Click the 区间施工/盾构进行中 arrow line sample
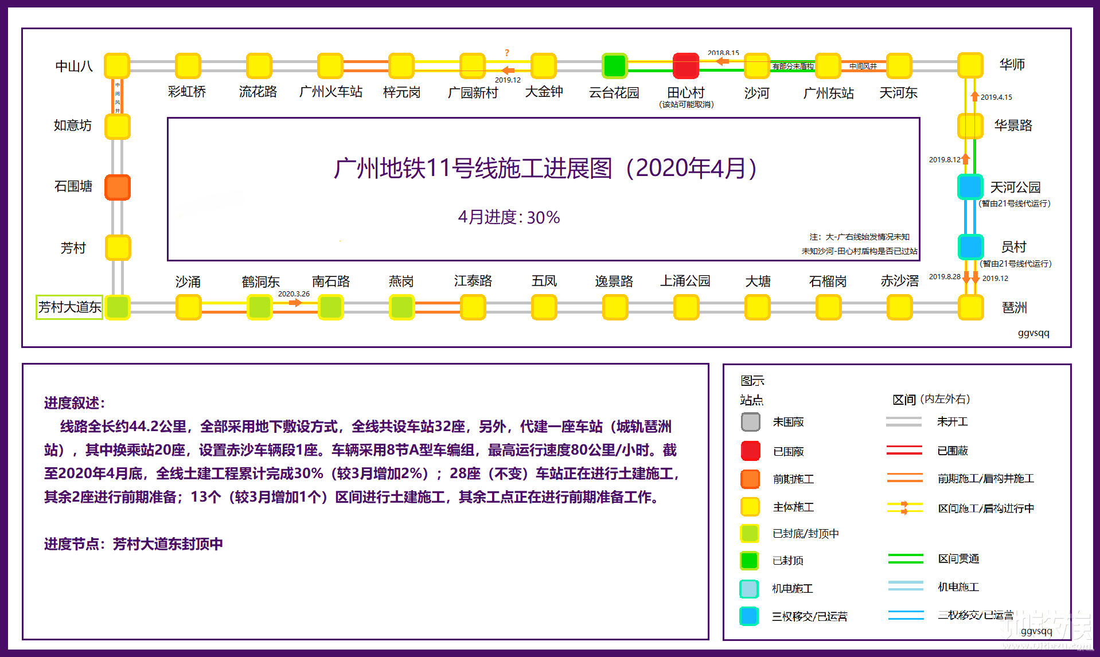The image size is (1100, 657). click(x=905, y=508)
